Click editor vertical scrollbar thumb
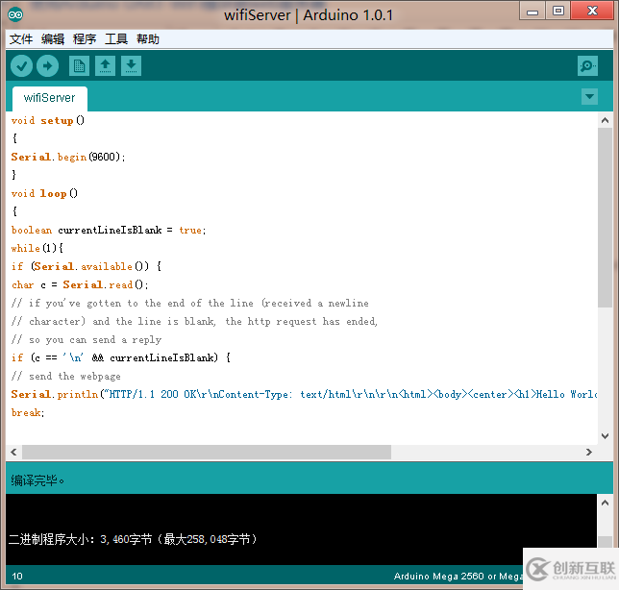 pyautogui.click(x=605, y=217)
